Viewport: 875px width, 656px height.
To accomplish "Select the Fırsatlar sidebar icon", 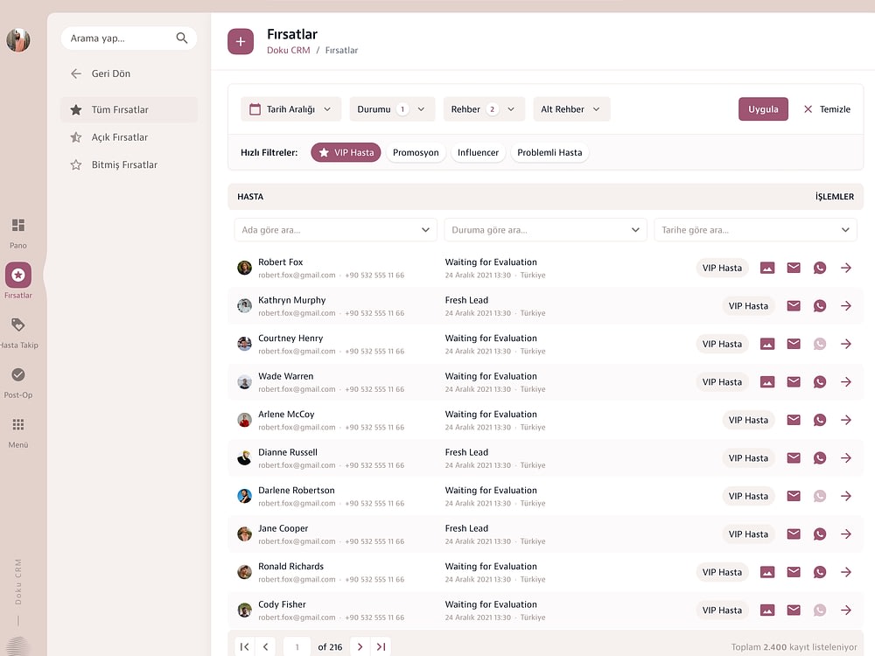I will 17,275.
